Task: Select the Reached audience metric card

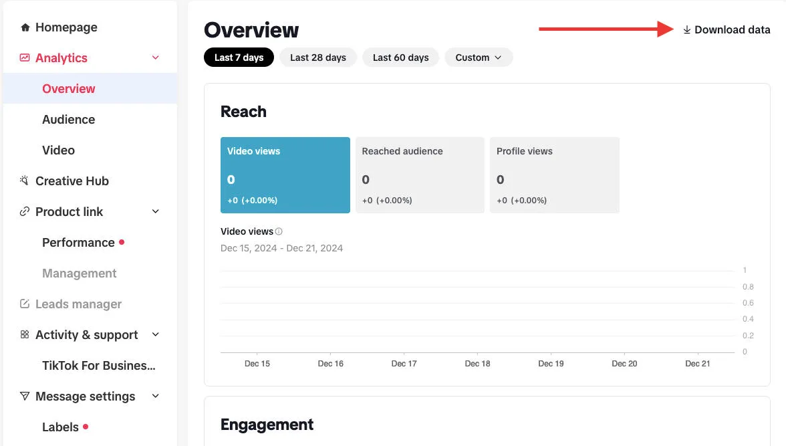Action: click(x=420, y=175)
